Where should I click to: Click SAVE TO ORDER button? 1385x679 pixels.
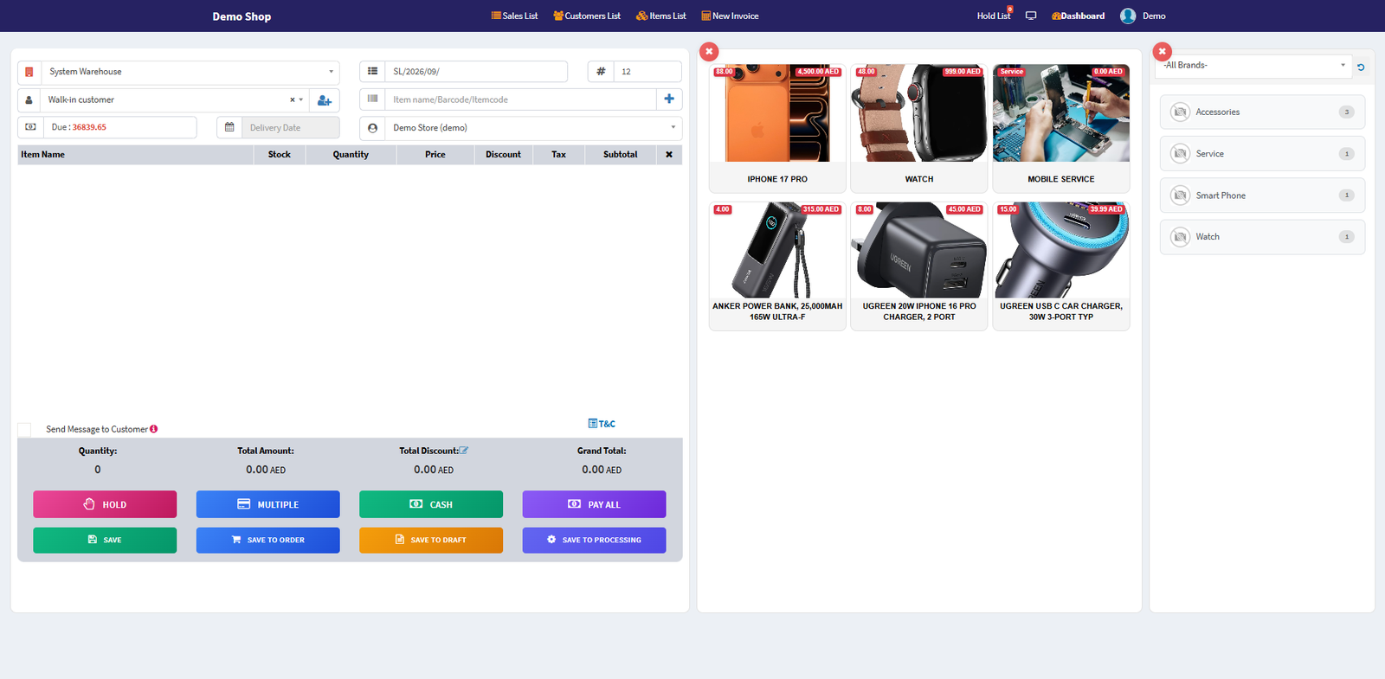267,540
